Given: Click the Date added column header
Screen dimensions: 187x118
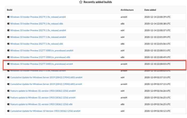Looking at the screenshot, I should [x=151, y=10].
